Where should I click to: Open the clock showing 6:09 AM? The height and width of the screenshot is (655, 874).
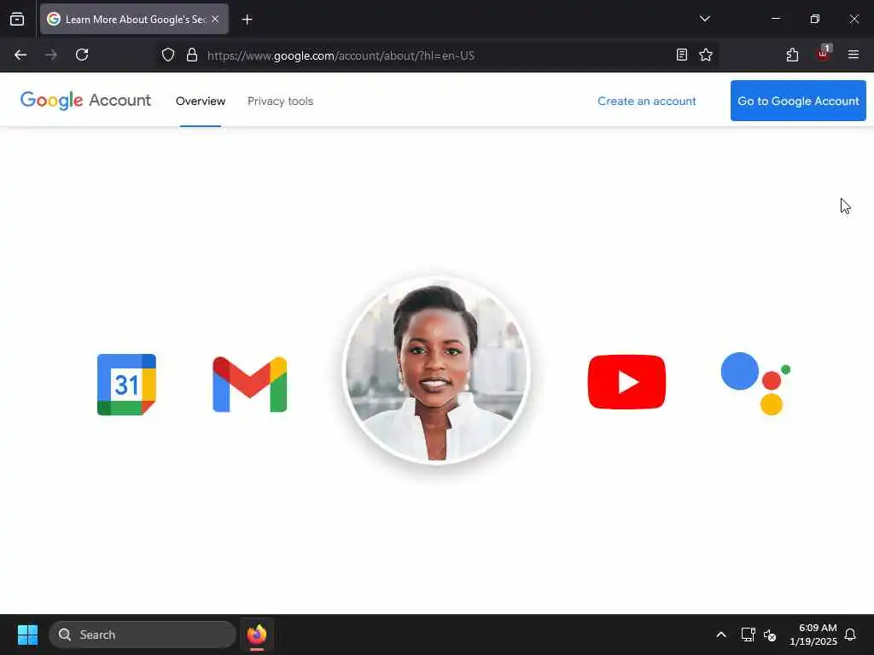click(813, 635)
